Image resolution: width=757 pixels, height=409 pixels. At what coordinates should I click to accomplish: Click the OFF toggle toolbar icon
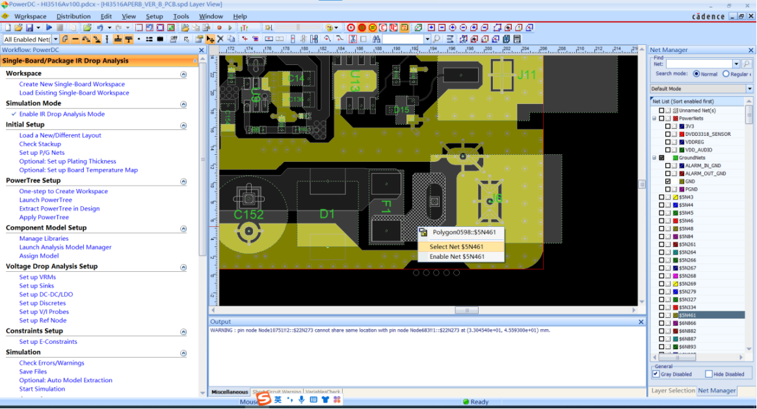174,39
